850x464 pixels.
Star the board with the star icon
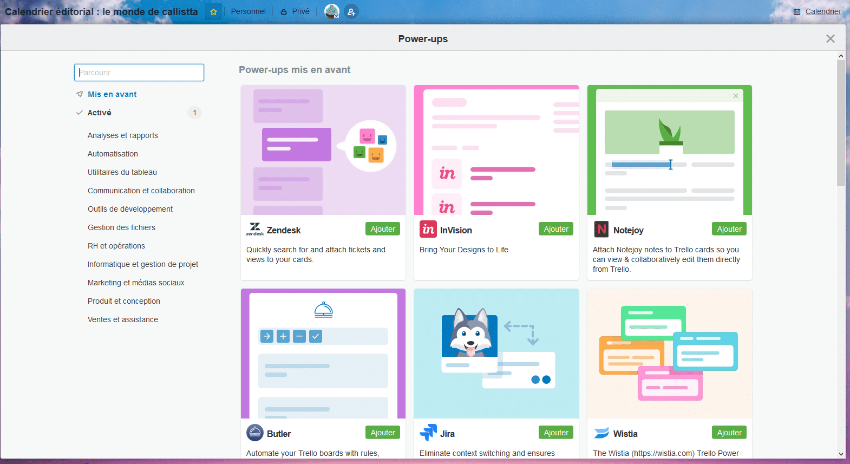tap(213, 11)
